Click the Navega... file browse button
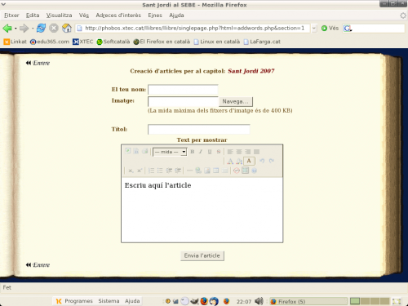The width and height of the screenshot is (408, 306). click(x=236, y=101)
